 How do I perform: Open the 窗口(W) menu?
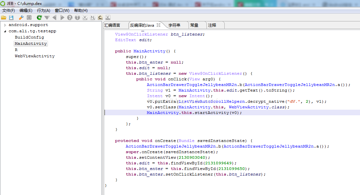coord(62,11)
